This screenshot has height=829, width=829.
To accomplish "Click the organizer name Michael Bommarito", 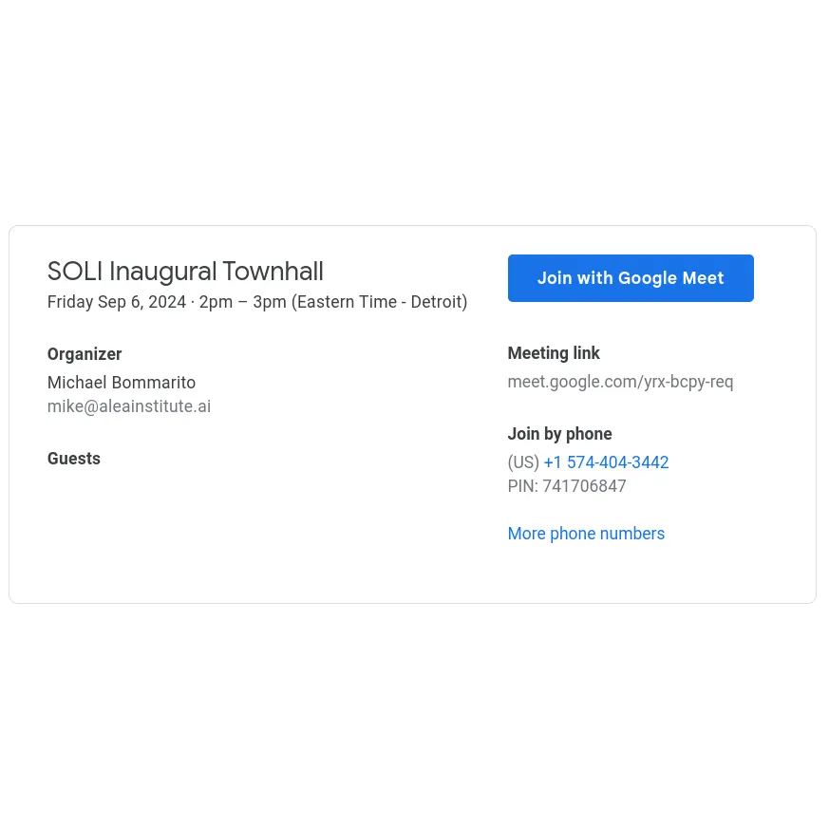I will point(122,383).
